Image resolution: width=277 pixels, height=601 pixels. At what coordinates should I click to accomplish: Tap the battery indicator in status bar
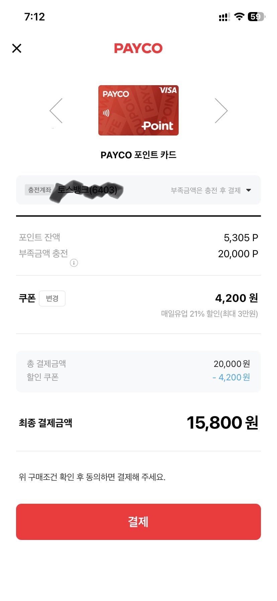click(x=256, y=17)
